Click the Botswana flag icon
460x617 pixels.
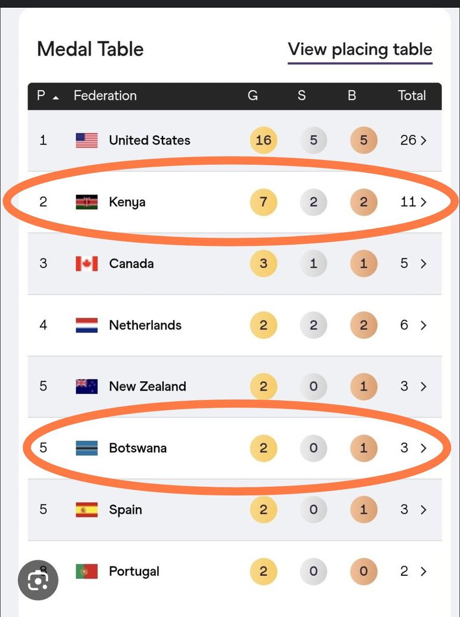87,448
